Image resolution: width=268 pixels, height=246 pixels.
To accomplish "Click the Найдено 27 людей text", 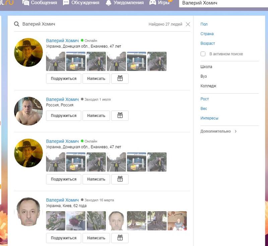I will [165, 24].
